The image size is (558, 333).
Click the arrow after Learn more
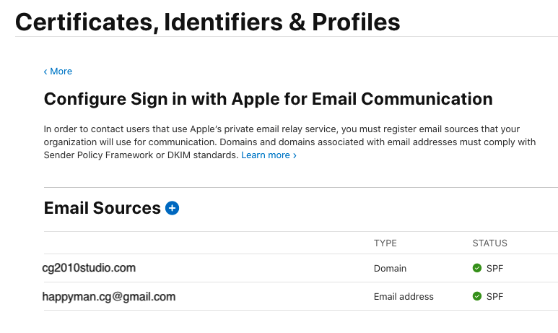pos(295,155)
